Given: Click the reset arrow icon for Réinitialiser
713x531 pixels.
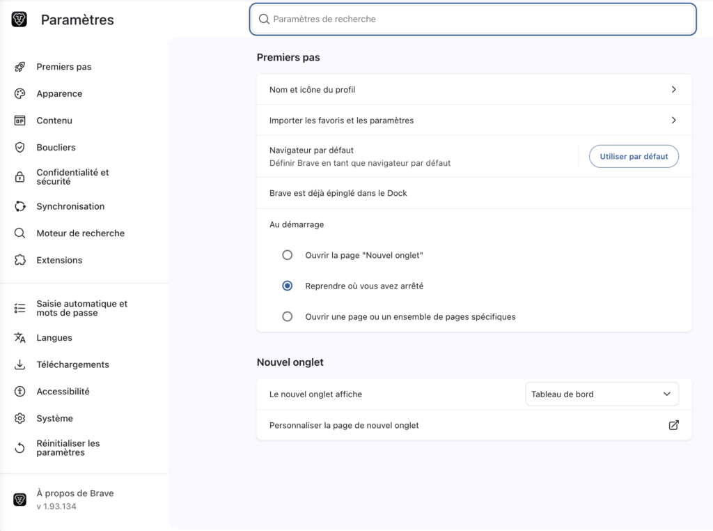Looking at the screenshot, I should tap(20, 448).
